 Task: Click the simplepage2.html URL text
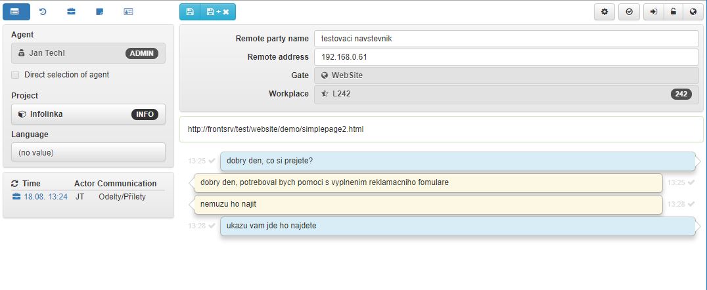pos(275,129)
